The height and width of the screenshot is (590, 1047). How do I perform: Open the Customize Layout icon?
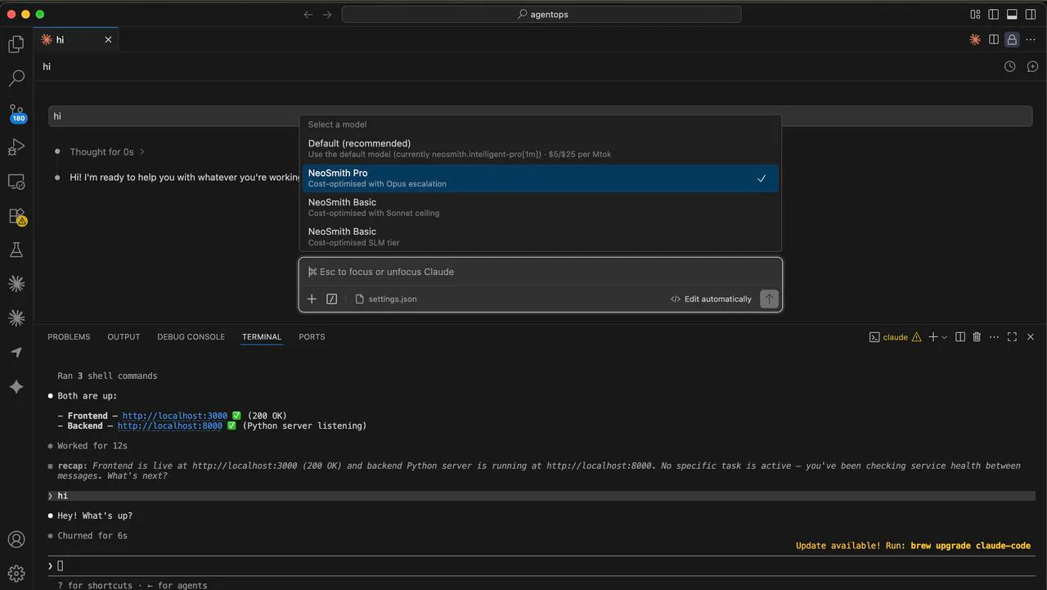[975, 14]
